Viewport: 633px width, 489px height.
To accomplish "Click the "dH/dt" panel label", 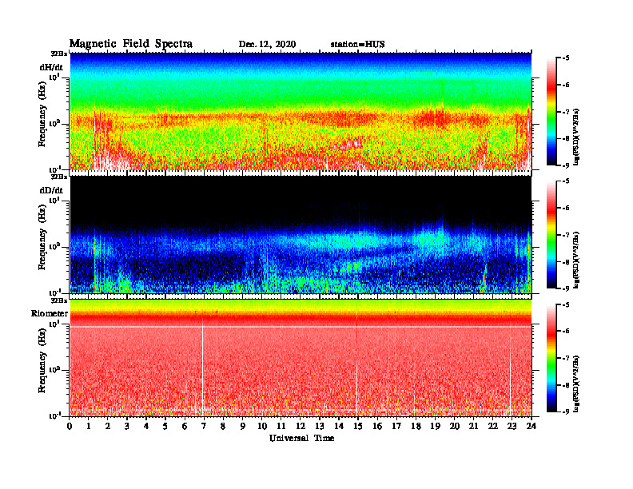I will [51, 67].
